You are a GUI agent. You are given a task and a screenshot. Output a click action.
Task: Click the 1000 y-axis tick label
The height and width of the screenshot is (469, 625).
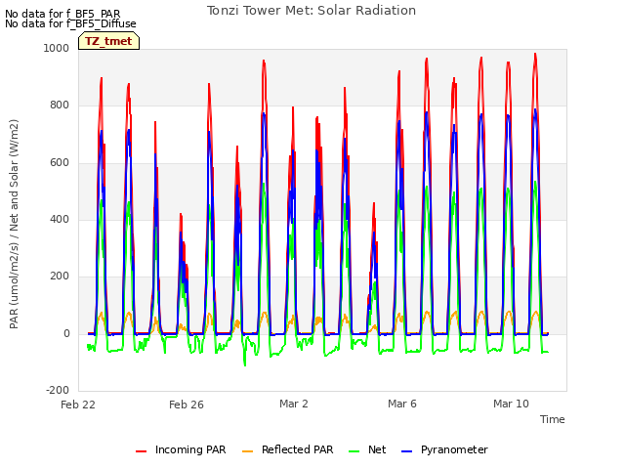tap(57, 48)
